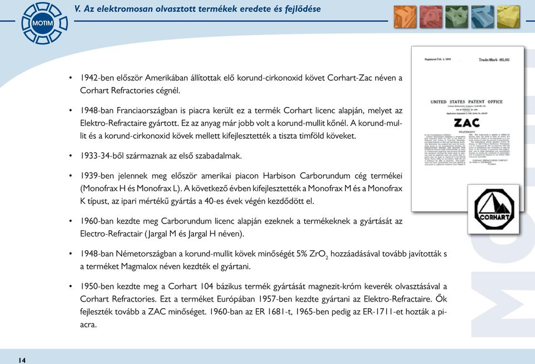Click 'Magmalox néven kezdték el gyártani' text

186,266
